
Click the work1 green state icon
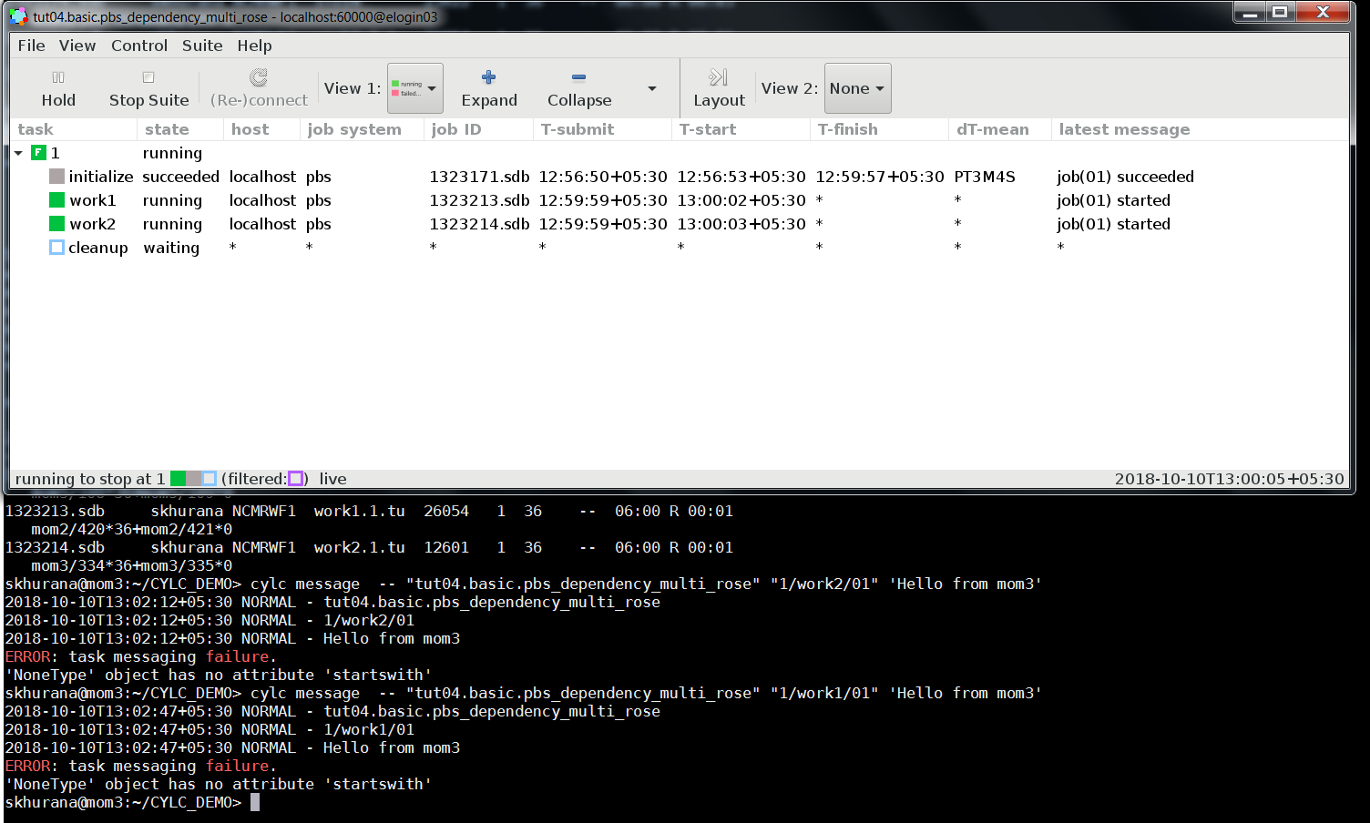click(x=56, y=199)
